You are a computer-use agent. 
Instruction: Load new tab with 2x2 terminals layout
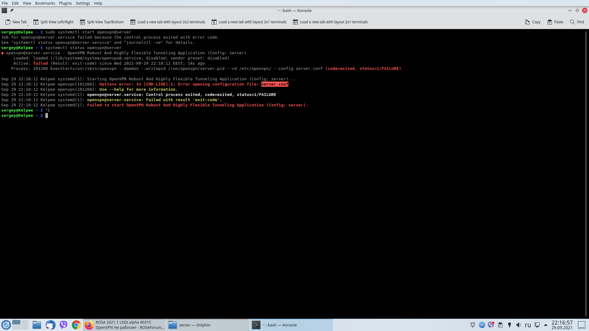pos(168,22)
